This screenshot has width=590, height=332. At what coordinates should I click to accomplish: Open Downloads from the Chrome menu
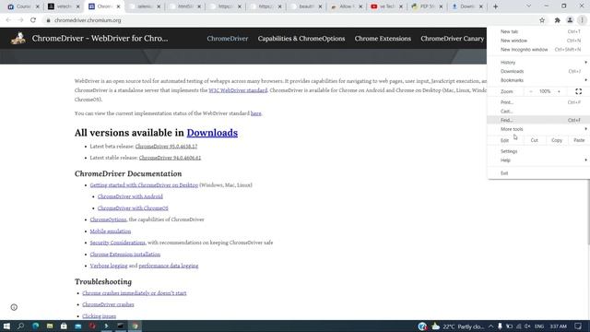538,71
